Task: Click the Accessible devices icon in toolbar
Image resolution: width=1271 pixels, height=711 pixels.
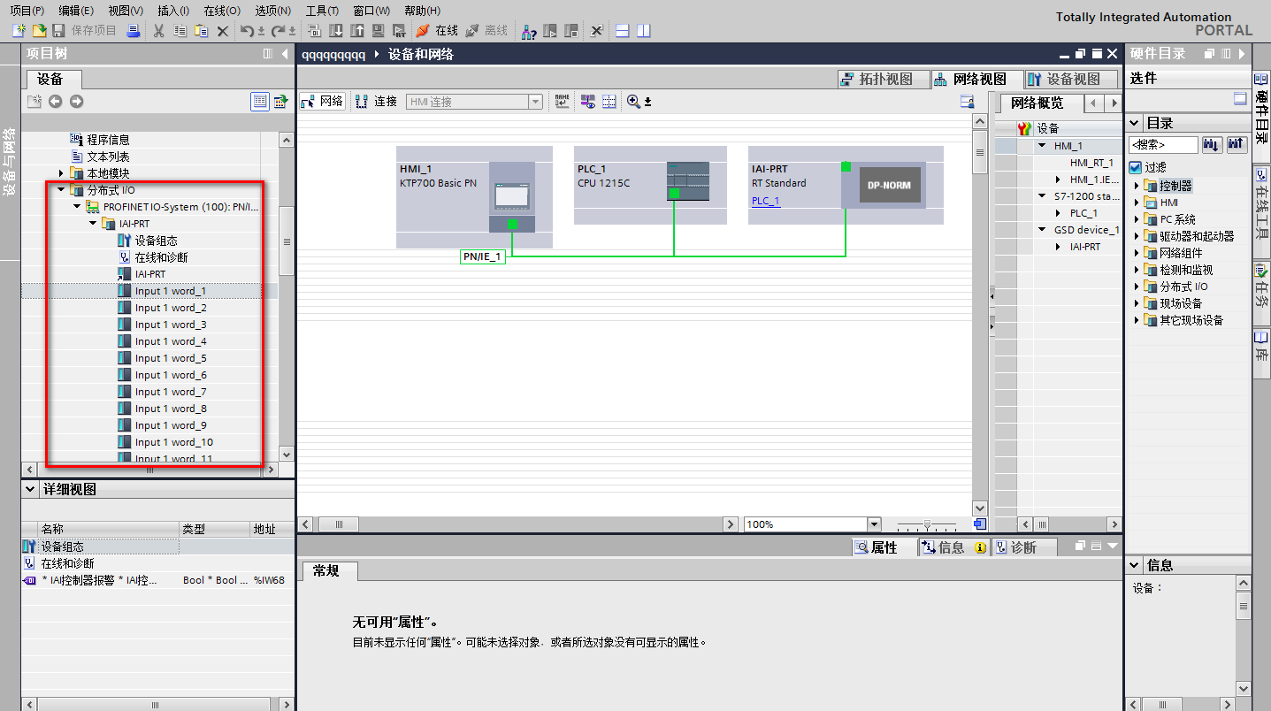Action: pos(529,31)
